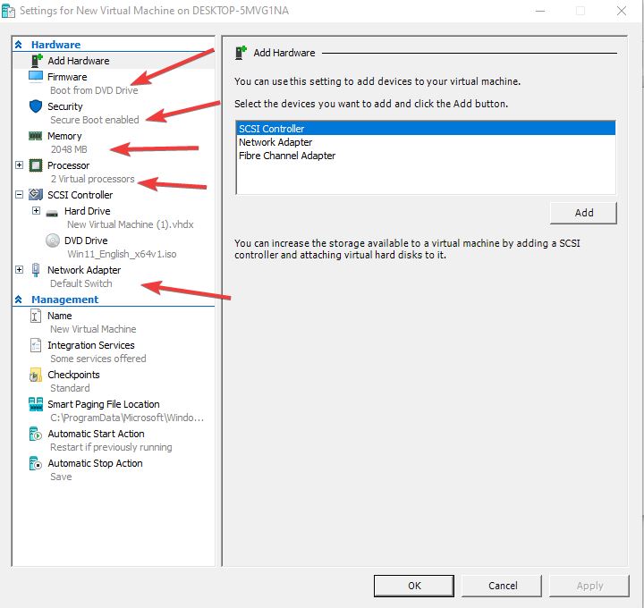This screenshot has width=644, height=608.
Task: Click the settings window title bar icon
Action: (x=8, y=11)
